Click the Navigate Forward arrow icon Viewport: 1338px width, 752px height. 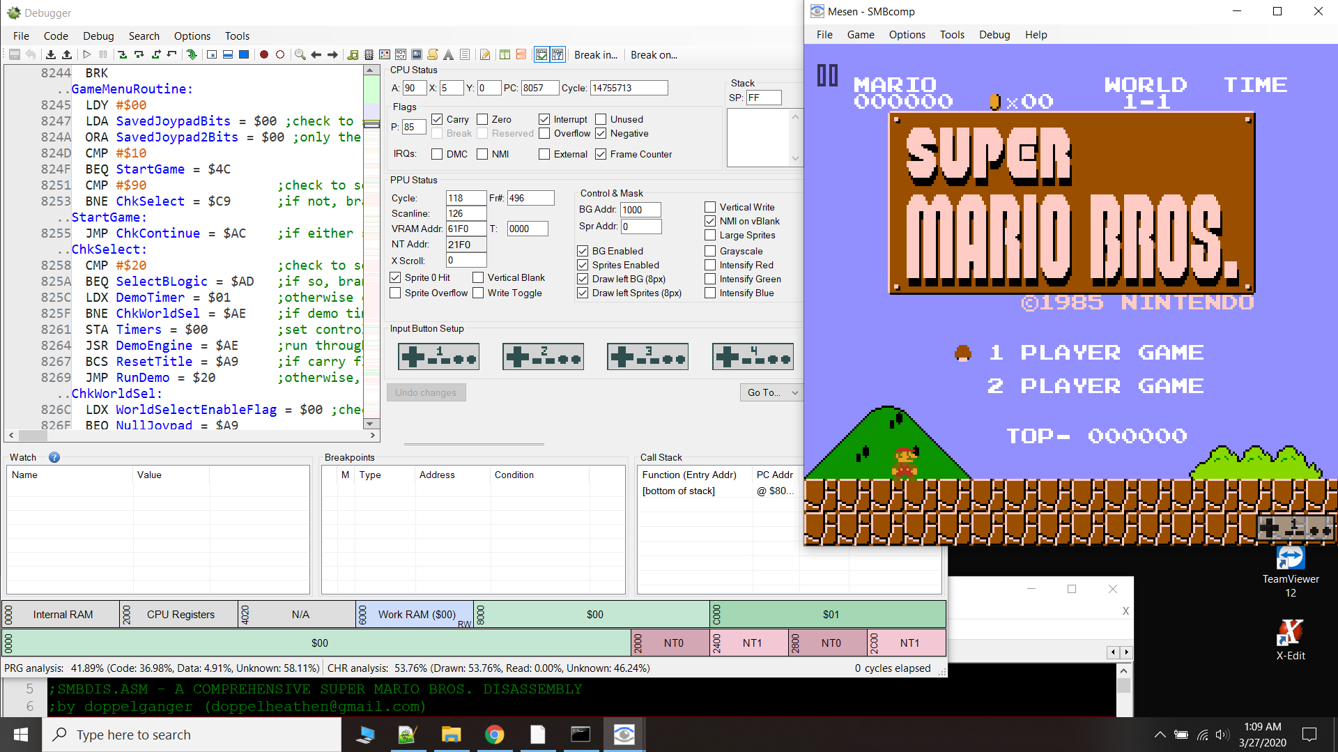333,54
